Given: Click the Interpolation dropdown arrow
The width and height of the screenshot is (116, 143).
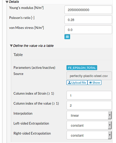Looking at the screenshot, I should [110, 115].
